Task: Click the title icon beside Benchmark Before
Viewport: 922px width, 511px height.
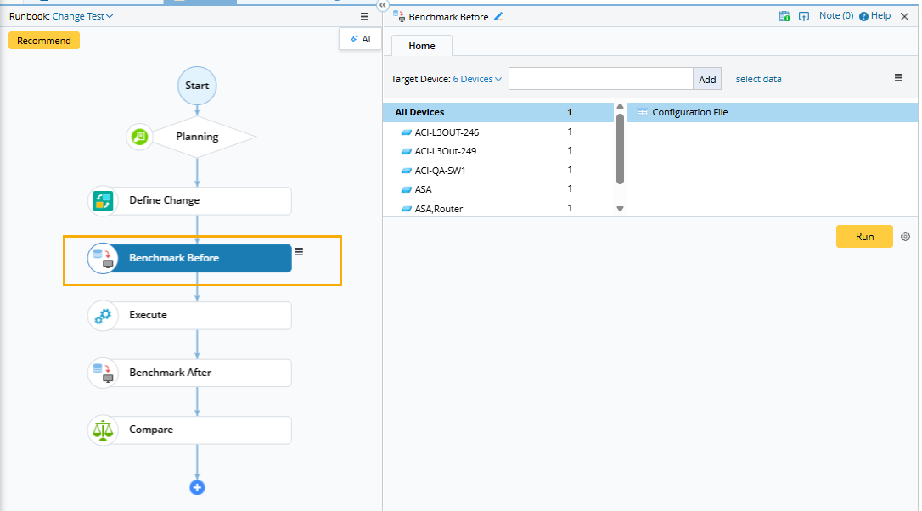Action: point(399,16)
